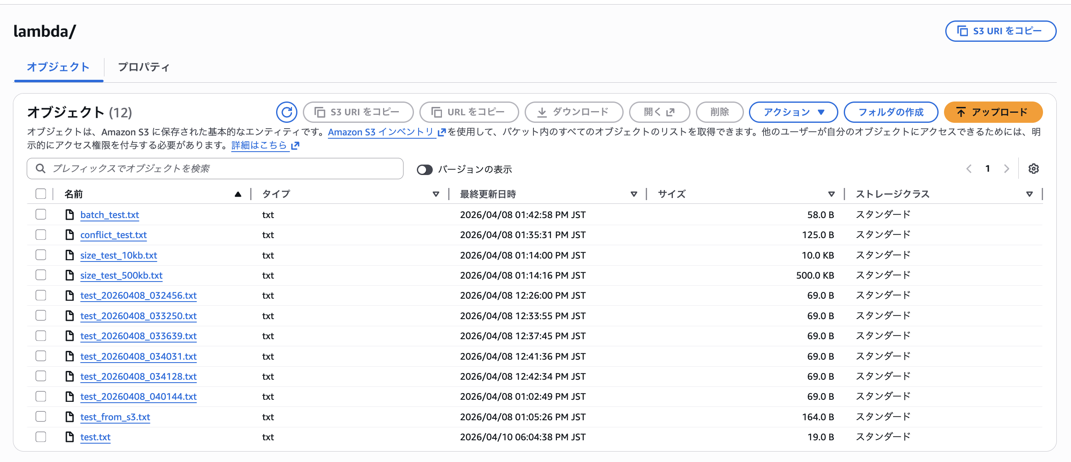Image resolution: width=1071 pixels, height=462 pixels.
Task: Click the search magnifier icon in prefix search
Action: 41,168
